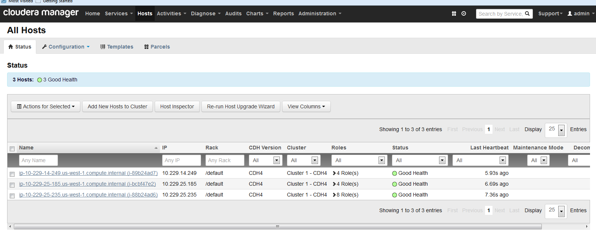Open the Support dropdown menu
This screenshot has height=232, width=596.
pyautogui.click(x=550, y=13)
